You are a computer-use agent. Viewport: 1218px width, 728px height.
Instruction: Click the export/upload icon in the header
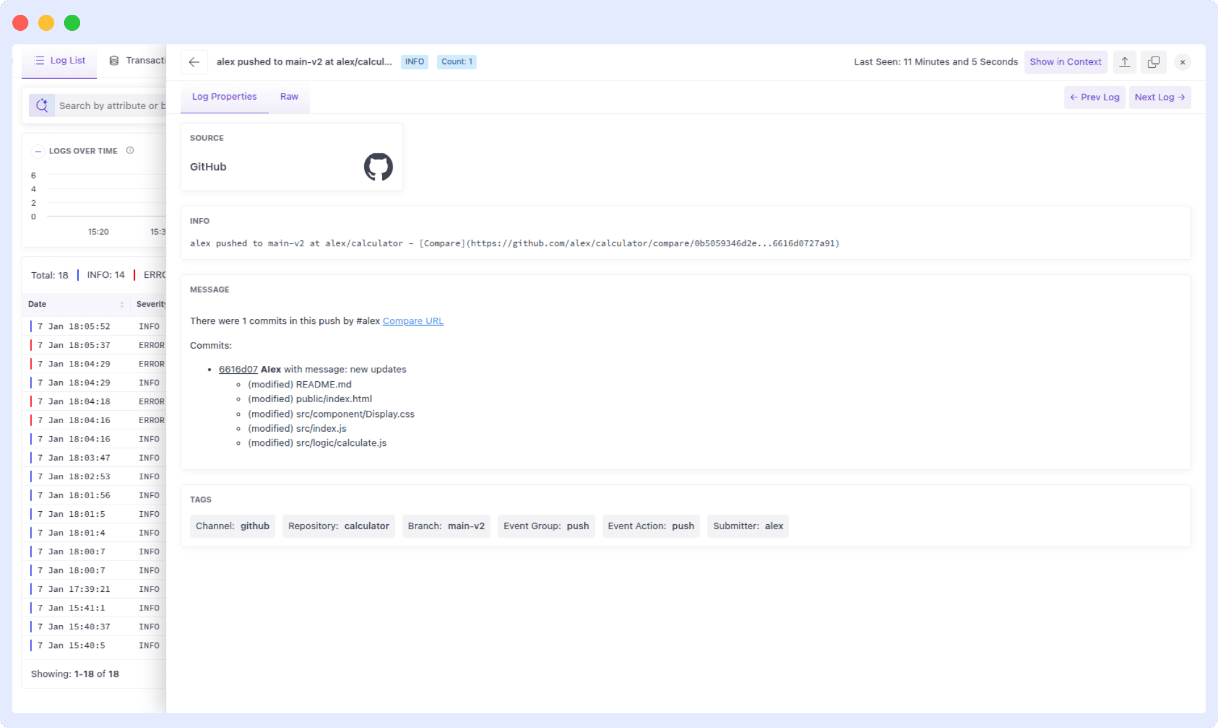[x=1124, y=62]
